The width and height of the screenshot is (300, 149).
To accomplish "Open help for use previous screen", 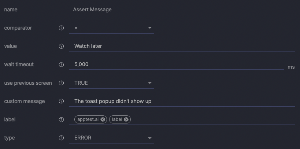I will pyautogui.click(x=61, y=83).
